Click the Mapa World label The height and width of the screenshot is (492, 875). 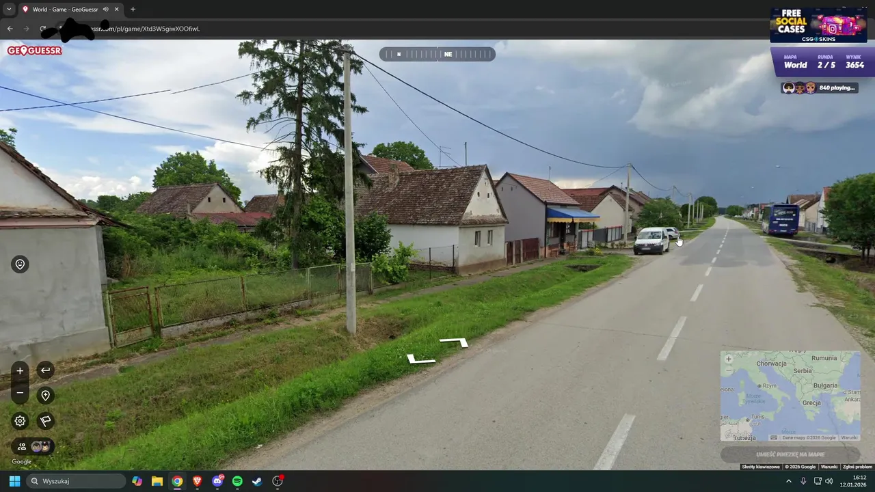coord(795,62)
